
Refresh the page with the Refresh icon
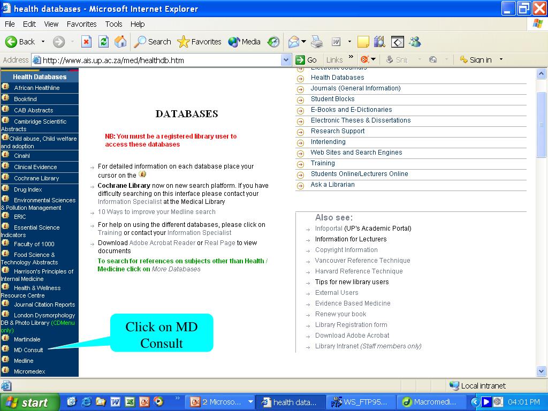tap(103, 42)
